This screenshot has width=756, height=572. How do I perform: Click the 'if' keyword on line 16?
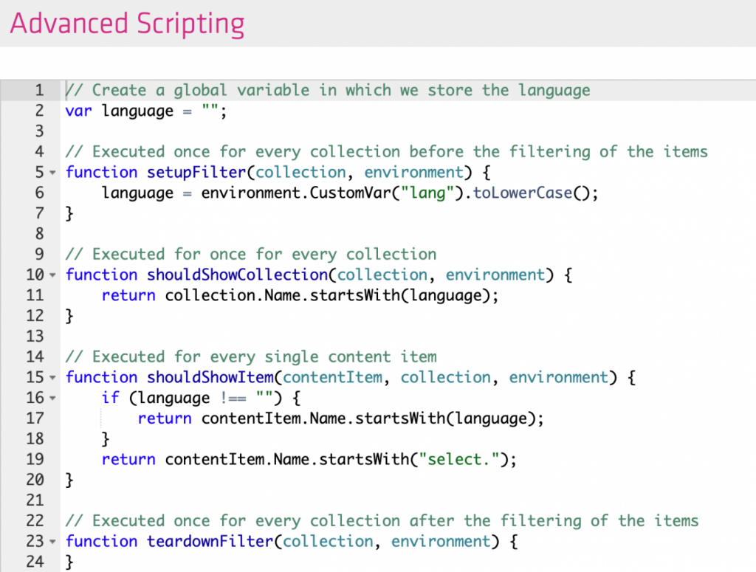point(111,398)
